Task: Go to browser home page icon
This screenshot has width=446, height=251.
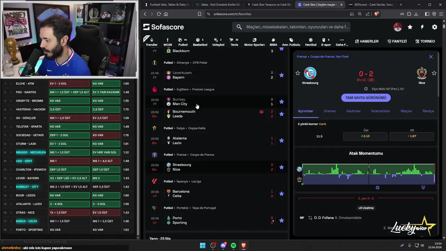Action: pyautogui.click(x=166, y=14)
